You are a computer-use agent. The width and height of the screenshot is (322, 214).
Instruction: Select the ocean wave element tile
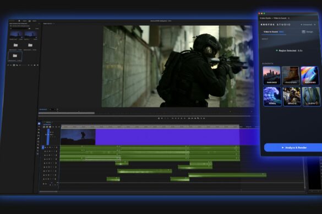(272, 97)
